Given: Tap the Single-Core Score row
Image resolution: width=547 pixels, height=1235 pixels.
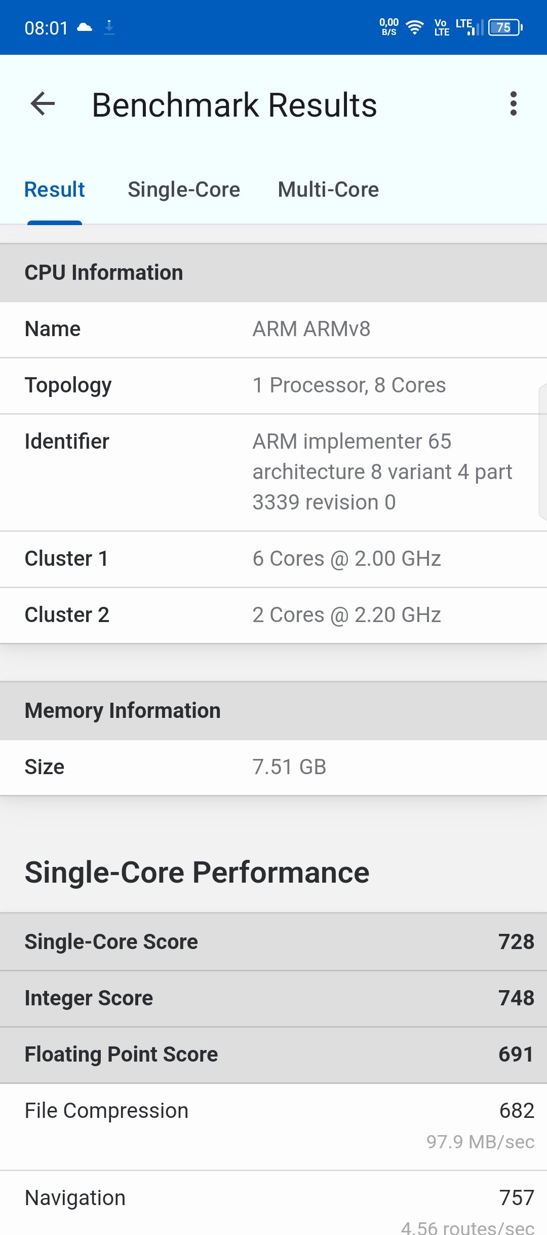Looking at the screenshot, I should coord(273,942).
